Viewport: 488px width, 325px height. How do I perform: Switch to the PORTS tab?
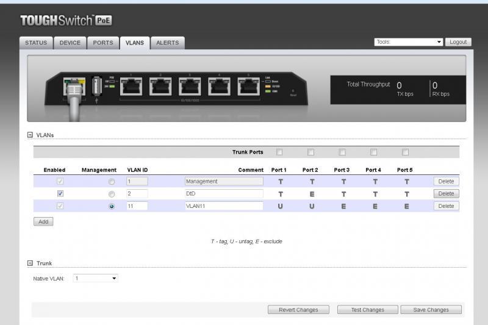click(x=103, y=43)
